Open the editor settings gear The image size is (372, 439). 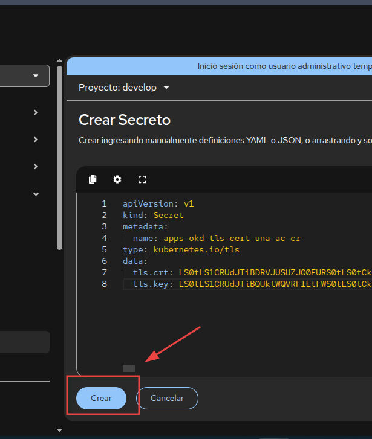pos(117,179)
